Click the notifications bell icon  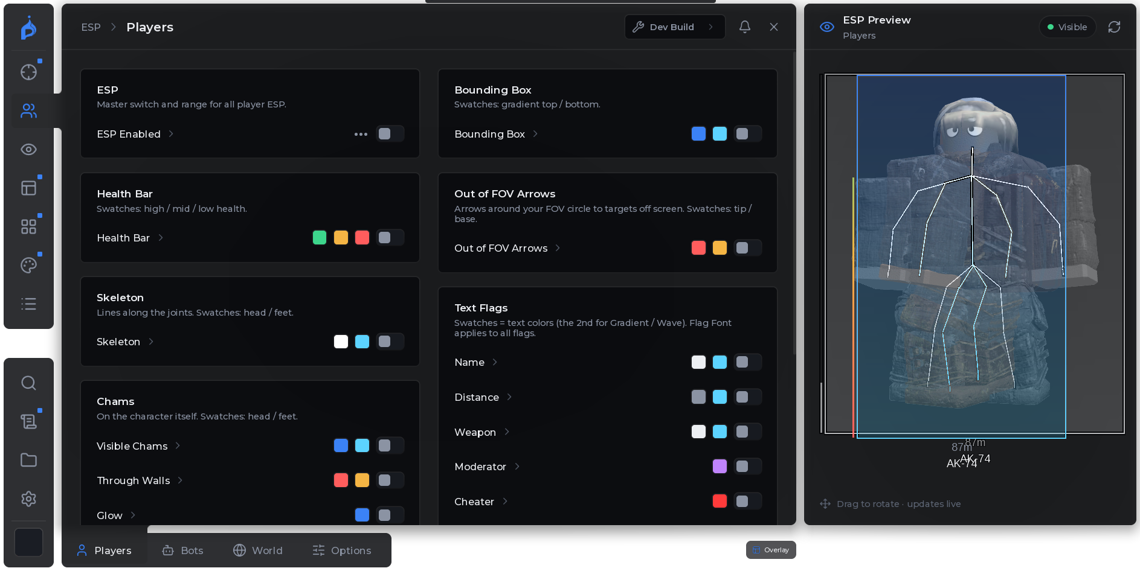click(x=745, y=27)
